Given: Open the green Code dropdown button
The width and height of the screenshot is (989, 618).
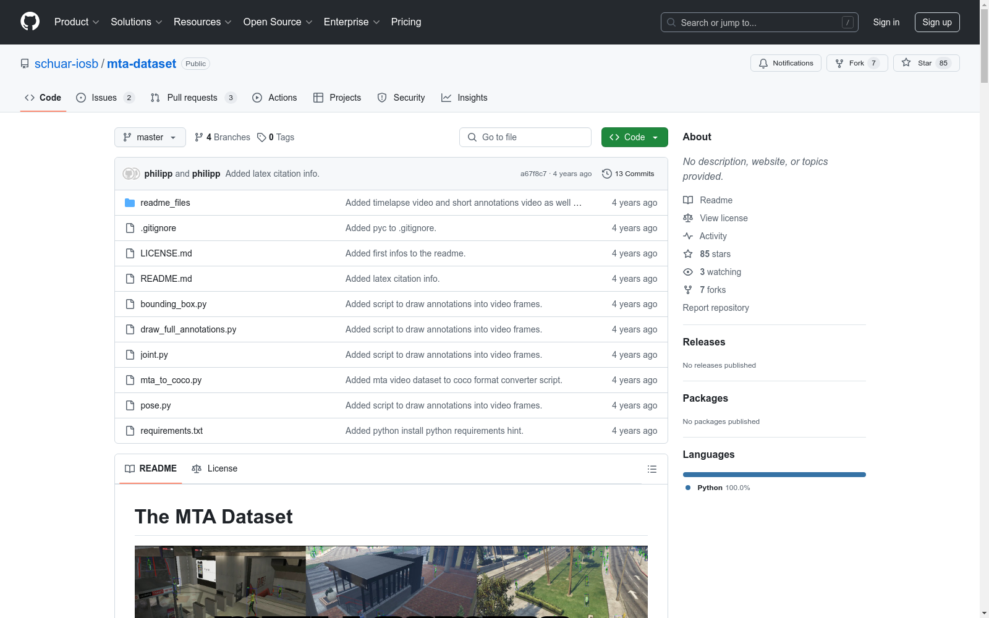Looking at the screenshot, I should pos(634,137).
